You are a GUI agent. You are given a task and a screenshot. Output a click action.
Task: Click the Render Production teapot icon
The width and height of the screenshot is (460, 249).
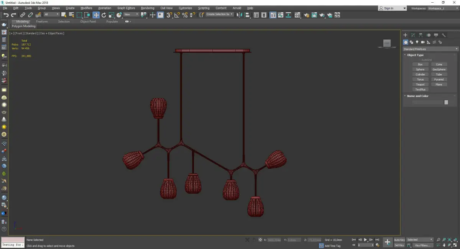[322, 15]
